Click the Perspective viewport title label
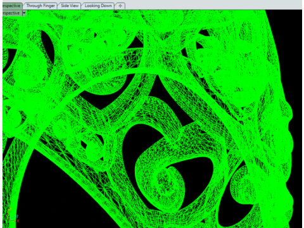Image resolution: width=304 pixels, height=228 pixels. coord(11,13)
